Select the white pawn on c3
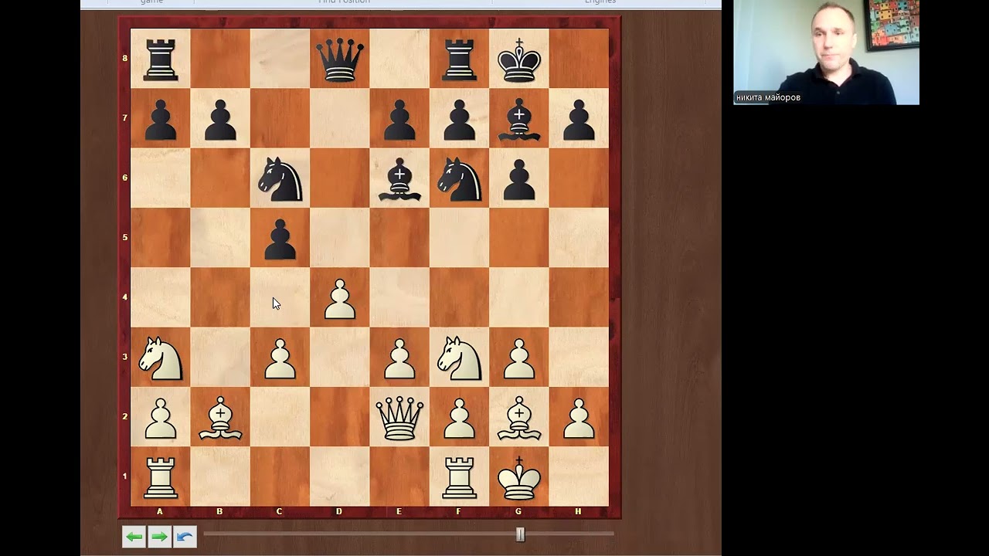Viewport: 989px width, 556px height. tap(280, 359)
